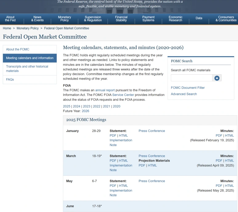Open May Press Conference link
Viewport: 238px width, 212px height.
point(151,181)
